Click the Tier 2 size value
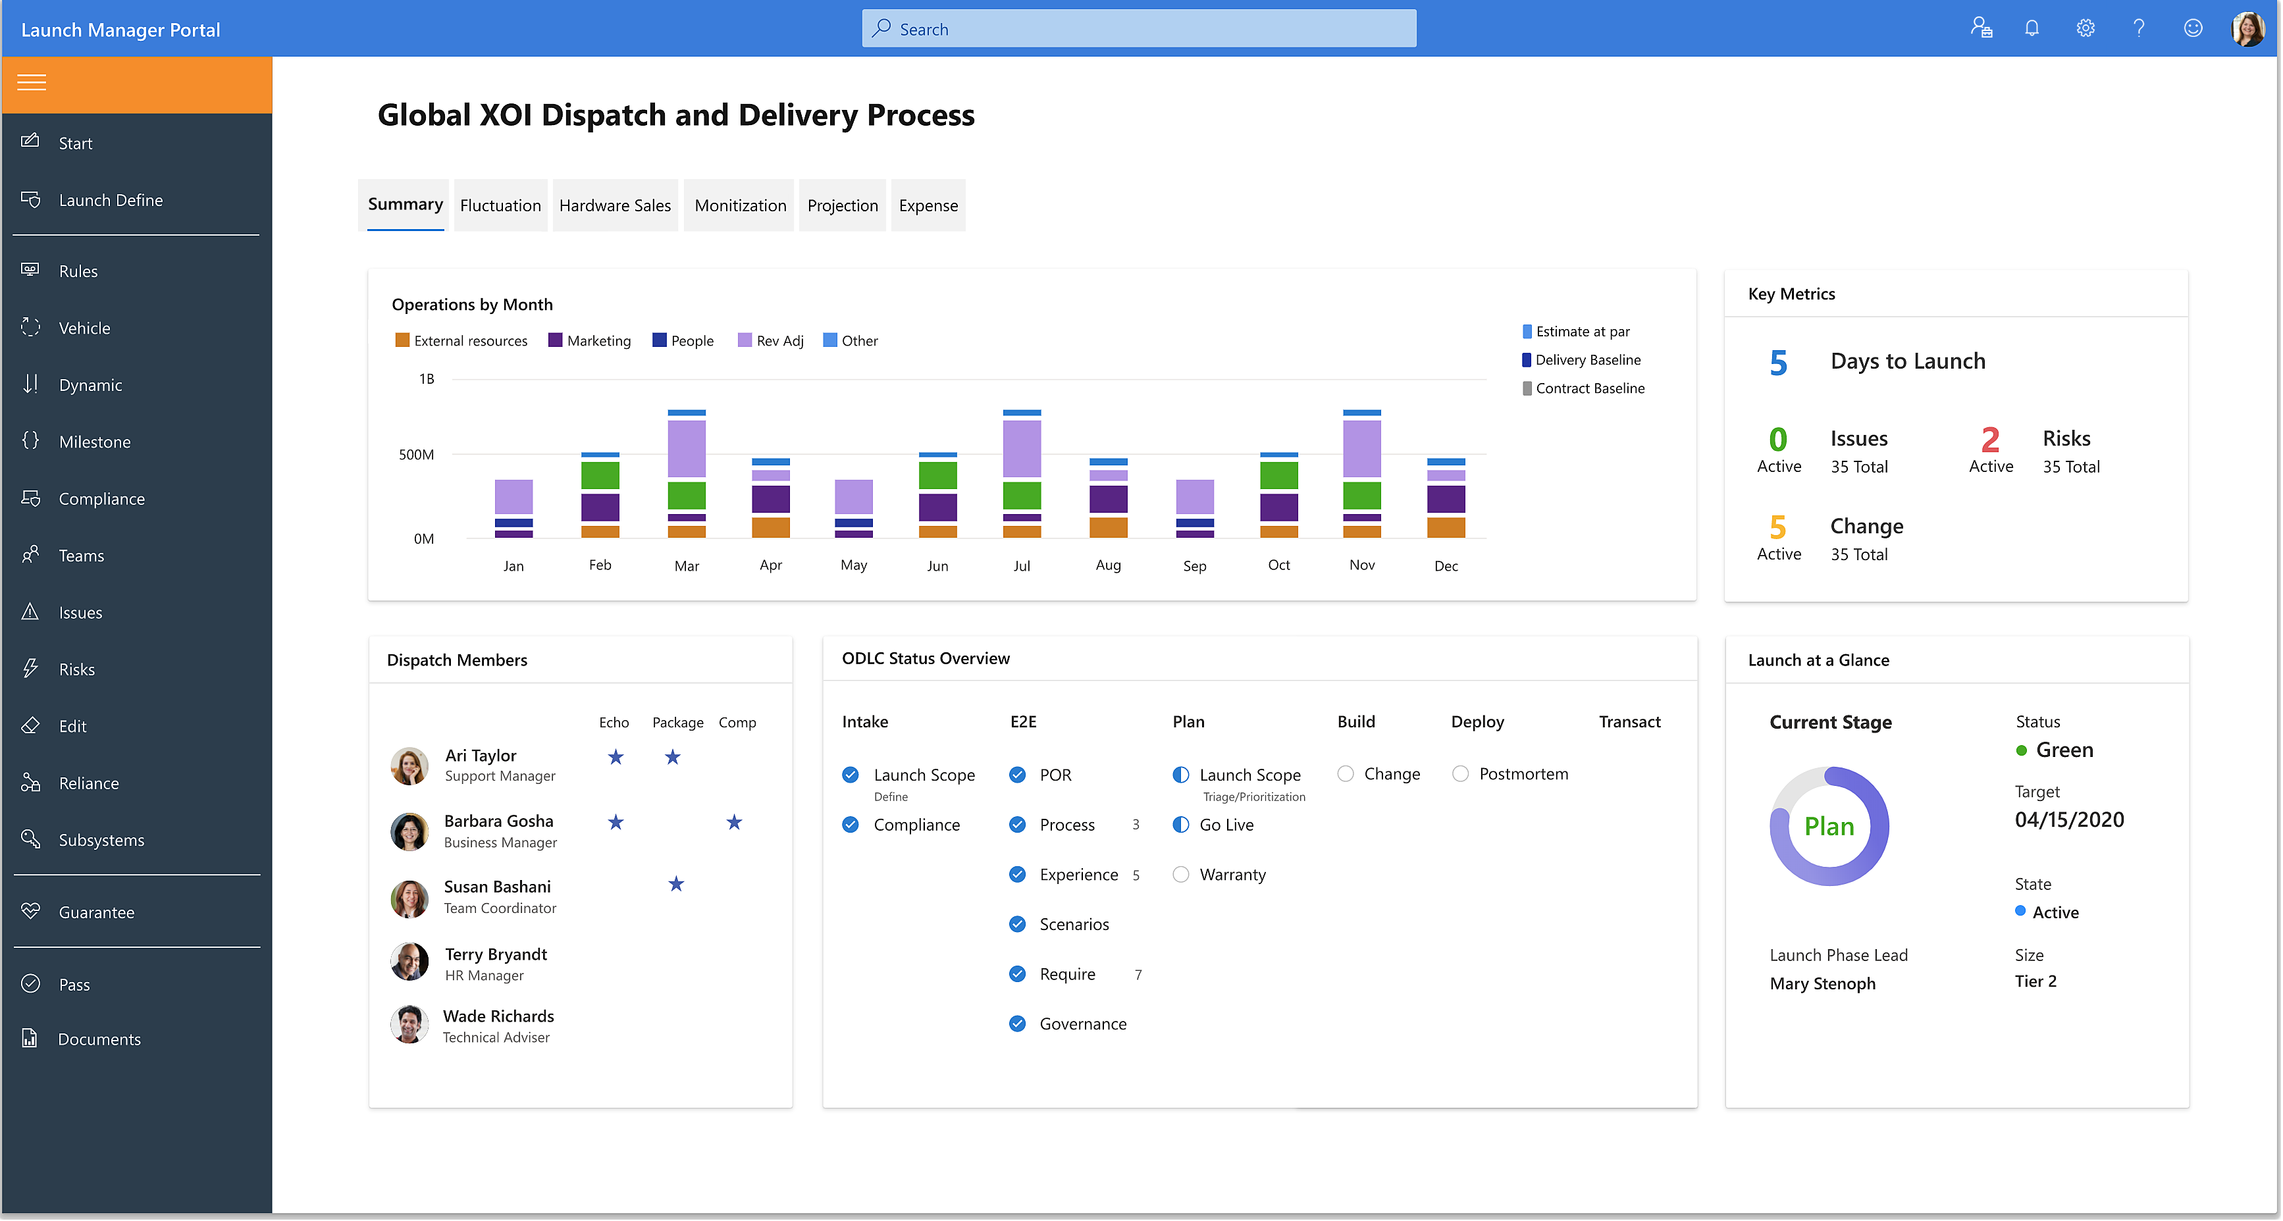The image size is (2283, 1221). point(2037,981)
